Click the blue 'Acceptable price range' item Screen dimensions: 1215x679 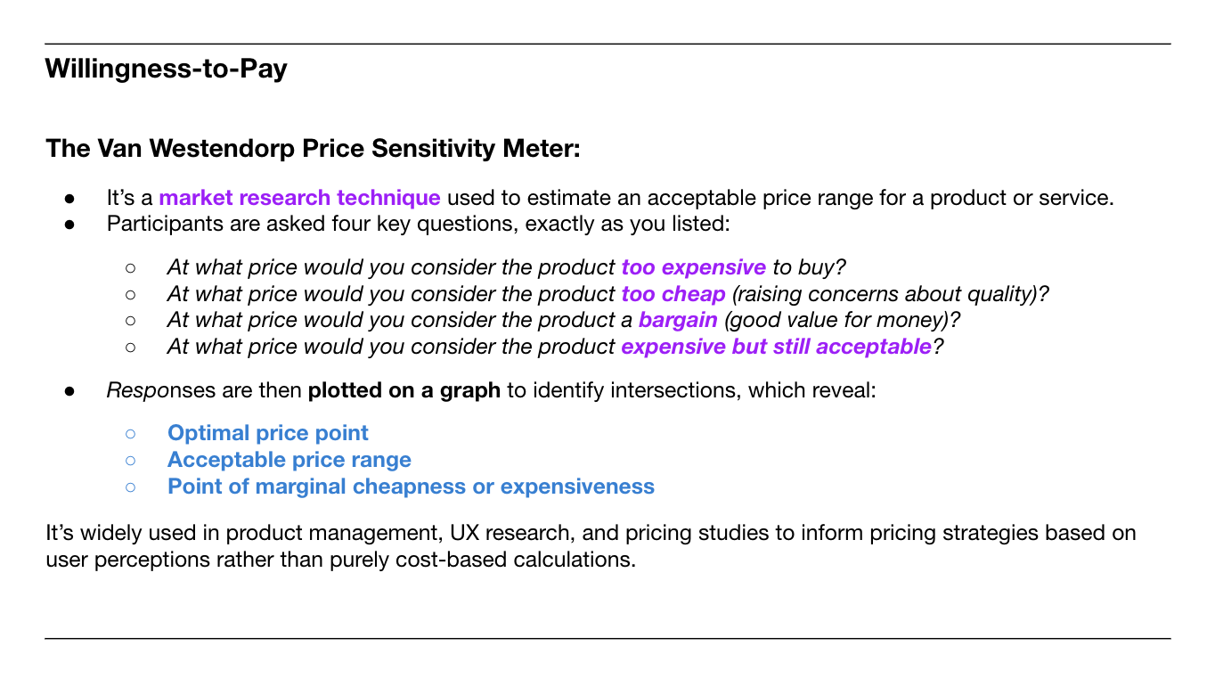click(x=289, y=460)
